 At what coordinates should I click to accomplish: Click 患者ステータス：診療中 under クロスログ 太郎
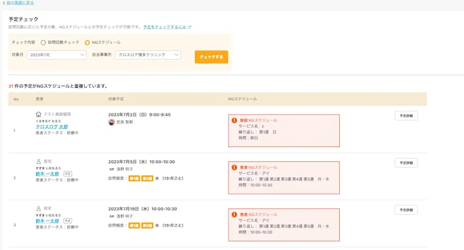57,133
